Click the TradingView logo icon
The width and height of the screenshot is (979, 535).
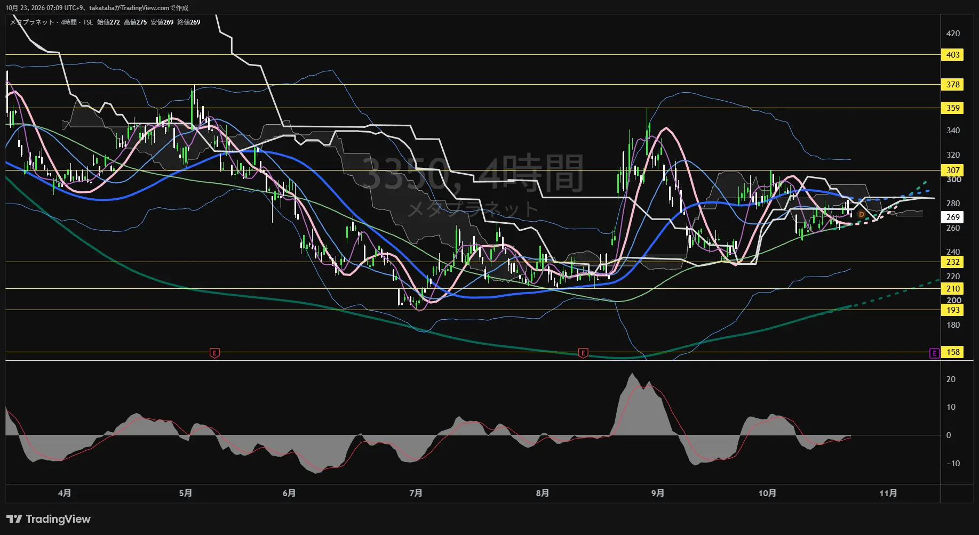coord(14,519)
